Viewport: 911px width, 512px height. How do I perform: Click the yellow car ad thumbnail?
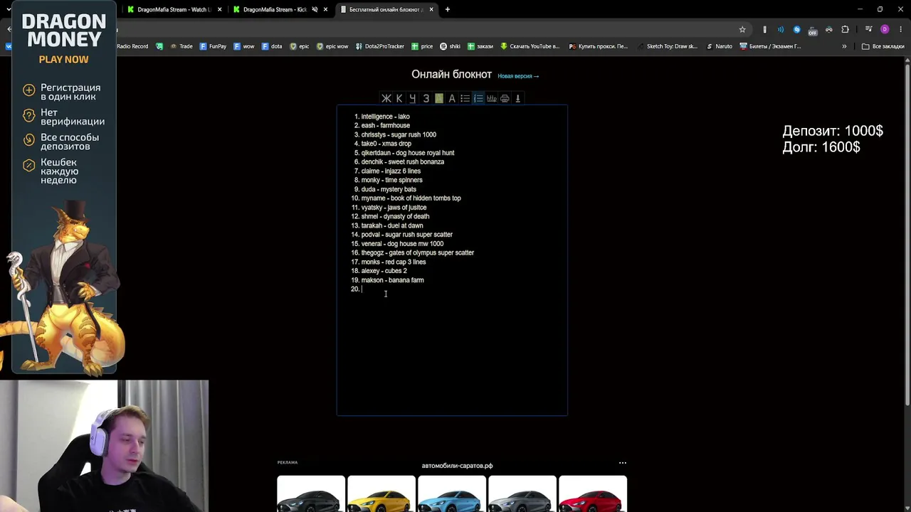(x=381, y=494)
